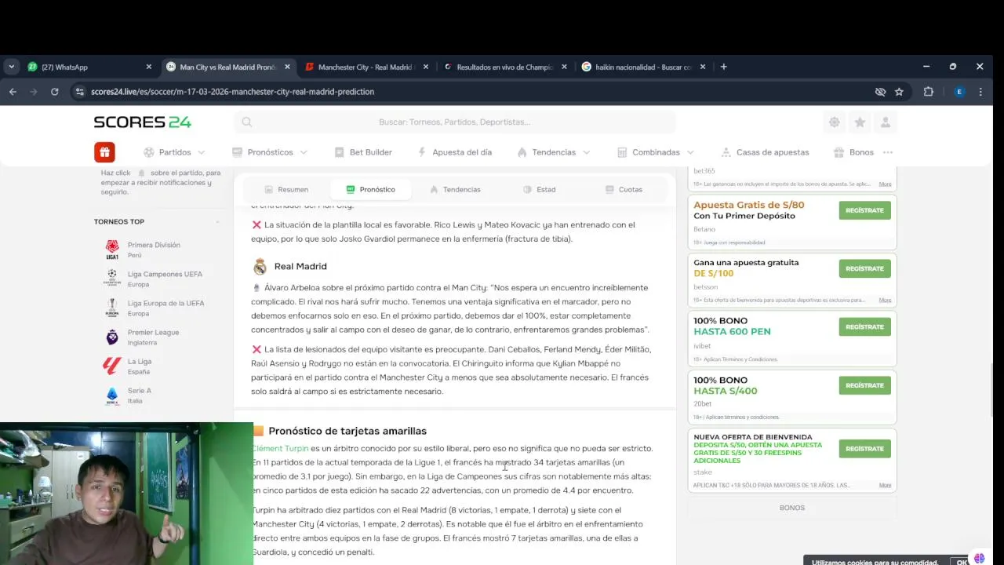Bookmark this page with the star in address bar
Screen dimensions: 1004x565
(x=899, y=92)
